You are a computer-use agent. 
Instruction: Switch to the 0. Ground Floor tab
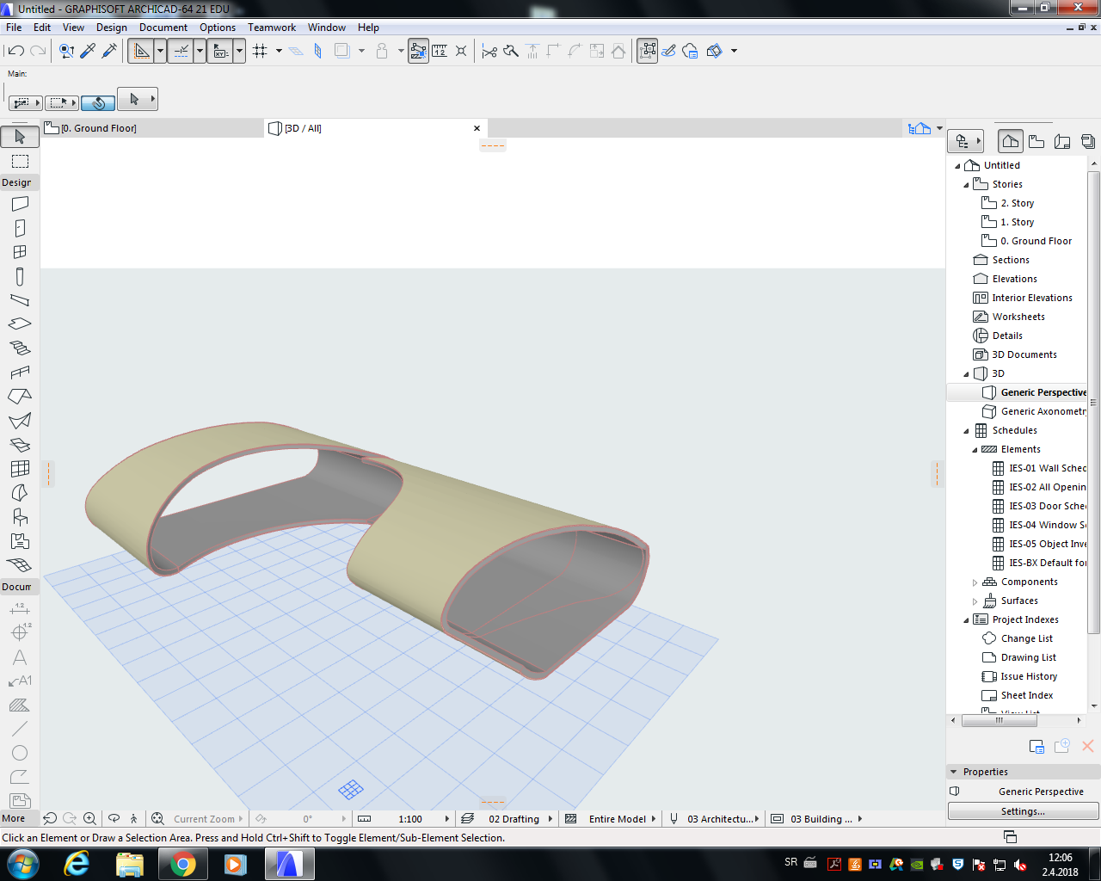point(99,128)
